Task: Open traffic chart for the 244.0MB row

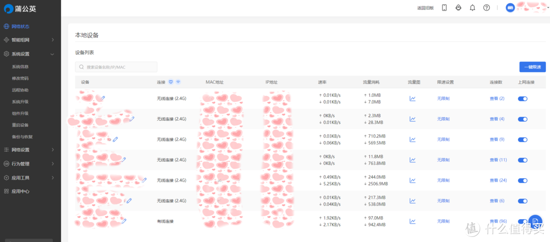Action: pyautogui.click(x=413, y=181)
